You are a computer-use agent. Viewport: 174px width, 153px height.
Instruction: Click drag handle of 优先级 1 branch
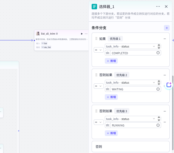point(96,39)
